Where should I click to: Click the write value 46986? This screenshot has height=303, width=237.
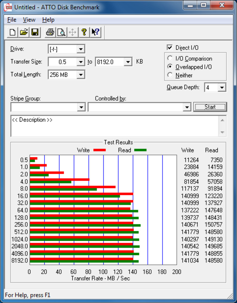coord(191,174)
